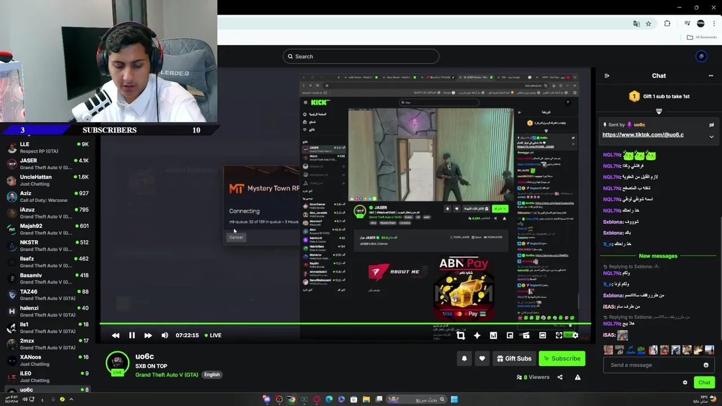Share the stream via share icon
Screen dimensions: 722x406
[x=560, y=377]
